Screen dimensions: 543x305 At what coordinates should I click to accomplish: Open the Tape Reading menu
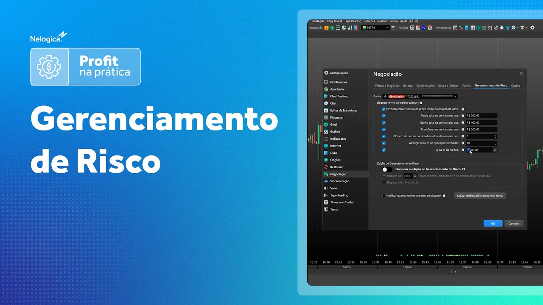point(353,21)
